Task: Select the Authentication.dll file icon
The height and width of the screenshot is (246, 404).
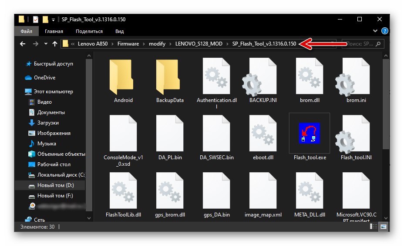Action: click(216, 76)
